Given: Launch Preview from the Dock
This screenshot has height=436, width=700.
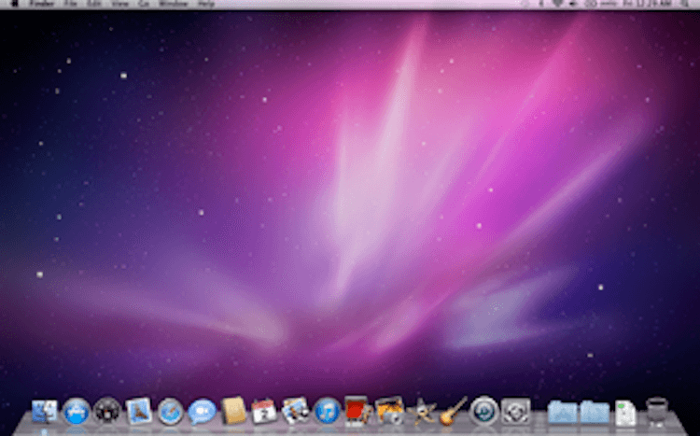Looking at the screenshot, I should (x=295, y=411).
